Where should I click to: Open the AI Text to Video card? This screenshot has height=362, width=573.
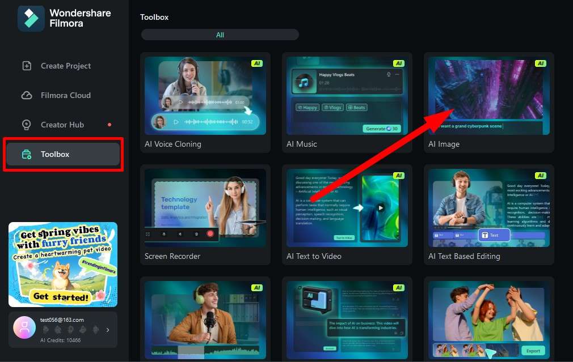347,215
